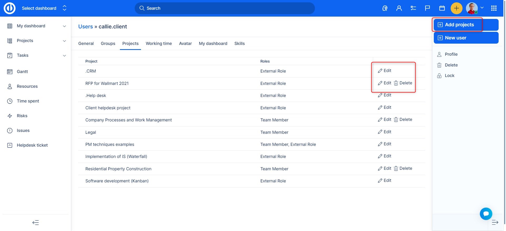
Task: Collapse the left sidebar arrow icon
Action: [x=36, y=223]
